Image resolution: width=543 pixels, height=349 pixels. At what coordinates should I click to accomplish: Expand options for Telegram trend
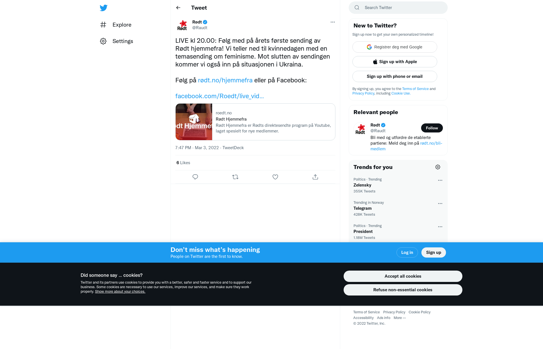tap(440, 204)
